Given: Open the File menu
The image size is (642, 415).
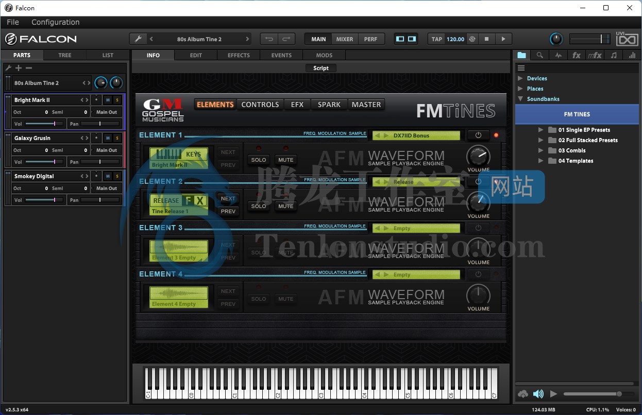Looking at the screenshot, I should click(x=13, y=22).
